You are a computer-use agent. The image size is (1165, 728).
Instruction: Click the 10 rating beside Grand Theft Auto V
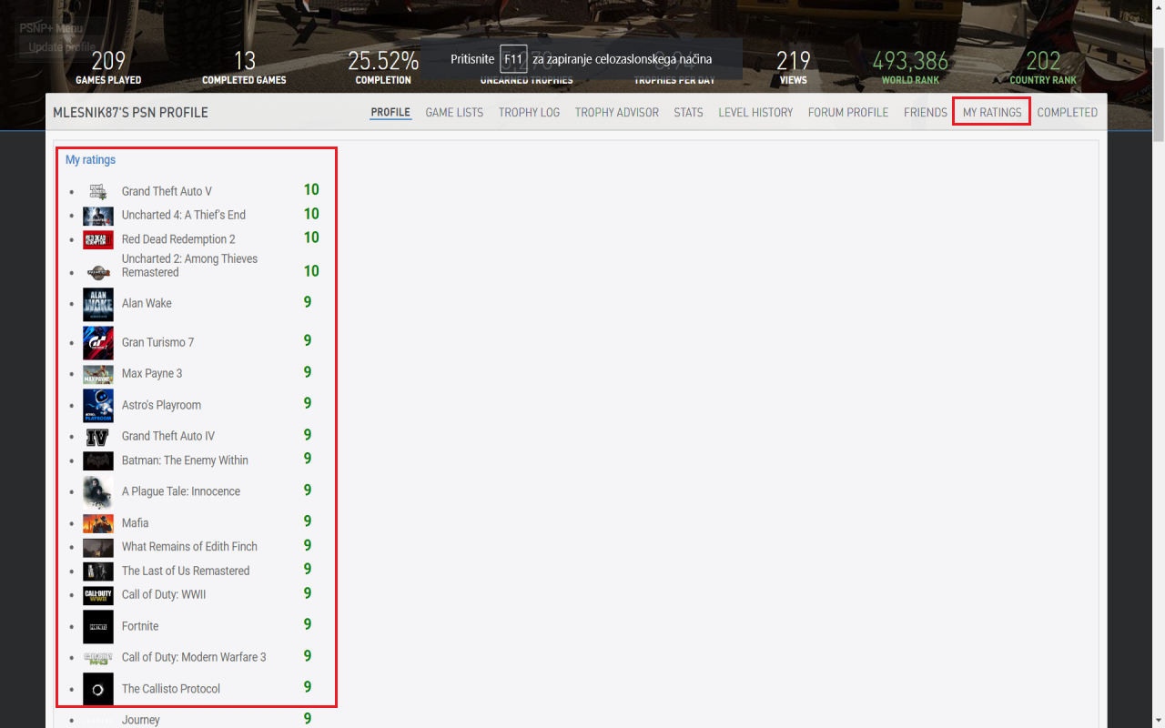pos(311,190)
